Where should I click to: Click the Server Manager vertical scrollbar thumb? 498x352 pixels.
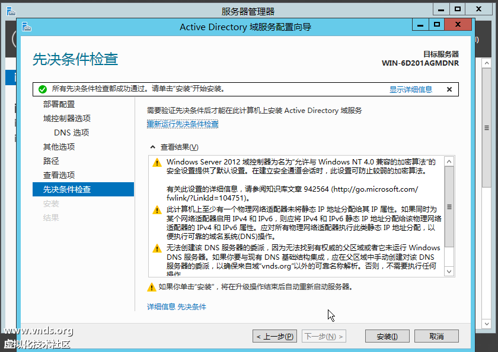[x=486, y=128]
